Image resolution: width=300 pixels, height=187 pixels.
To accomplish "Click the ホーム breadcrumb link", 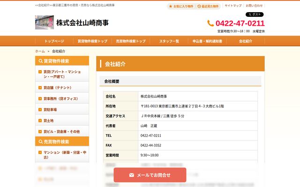I will pos(40,51).
